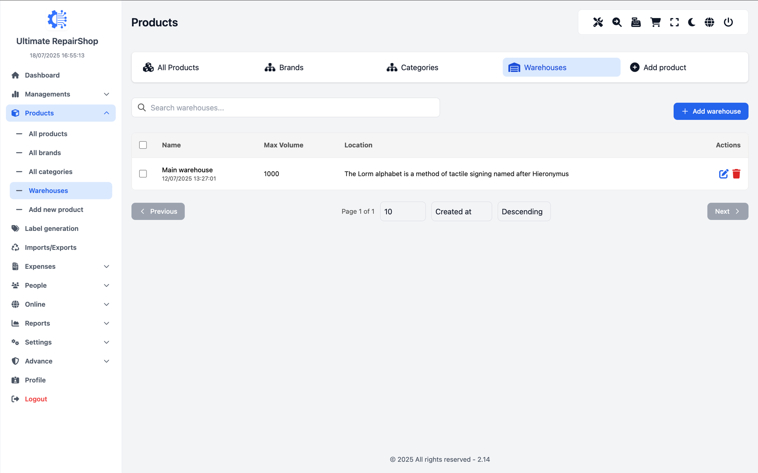
Task: Open language selector globe icon
Action: click(709, 22)
